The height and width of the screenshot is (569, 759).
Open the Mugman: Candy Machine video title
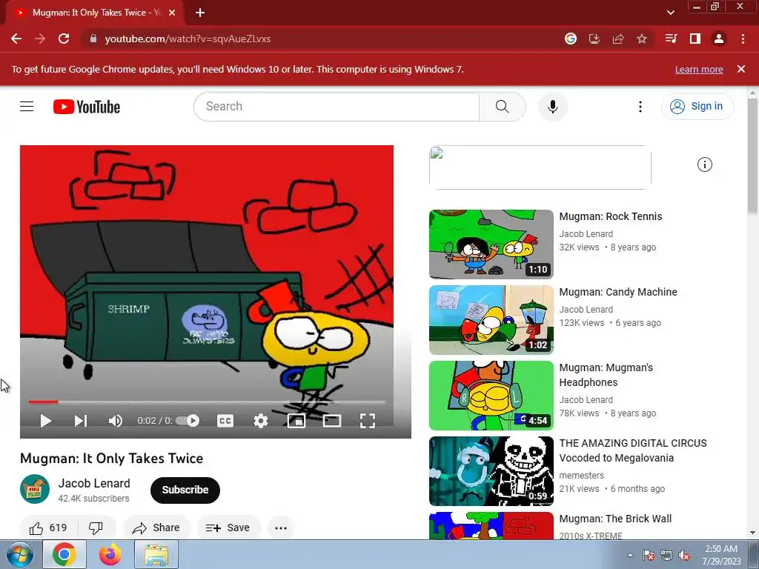(618, 292)
